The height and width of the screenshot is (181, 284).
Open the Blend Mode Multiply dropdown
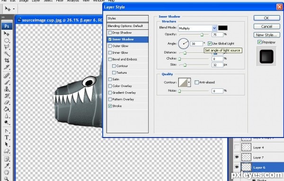point(214,28)
